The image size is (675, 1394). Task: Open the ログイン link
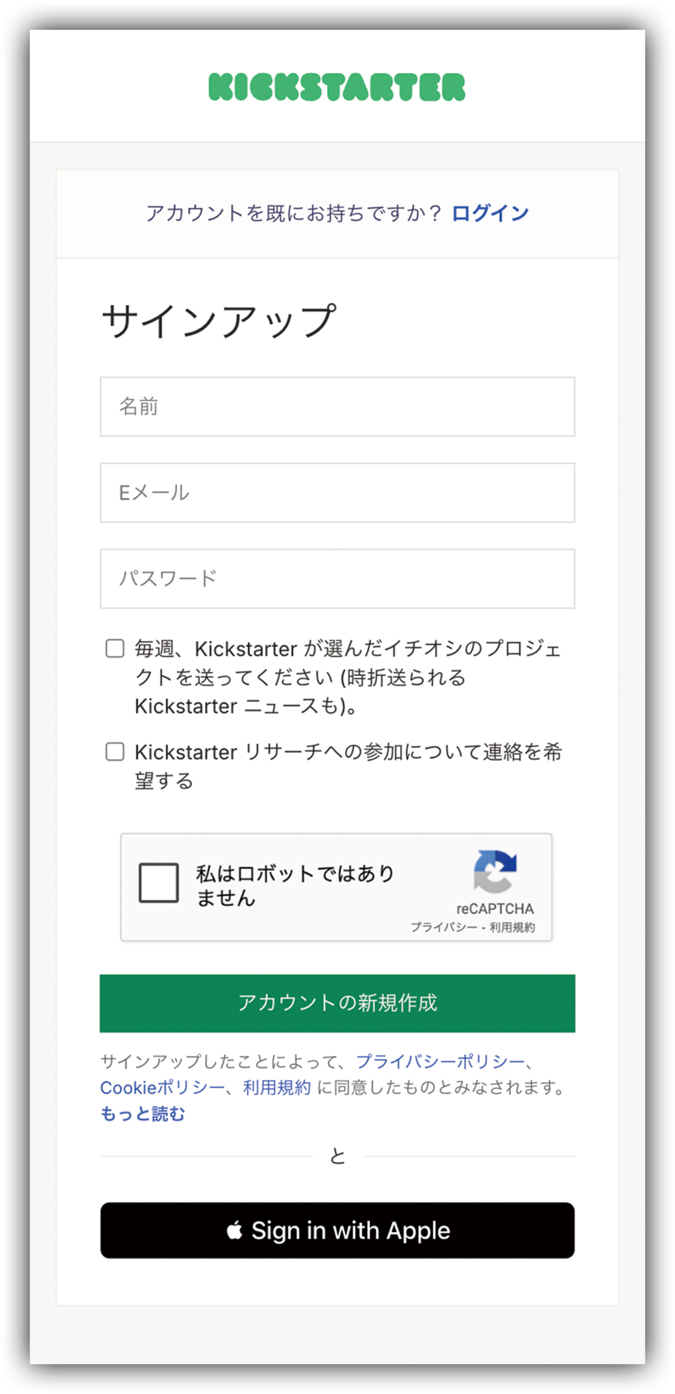point(490,213)
